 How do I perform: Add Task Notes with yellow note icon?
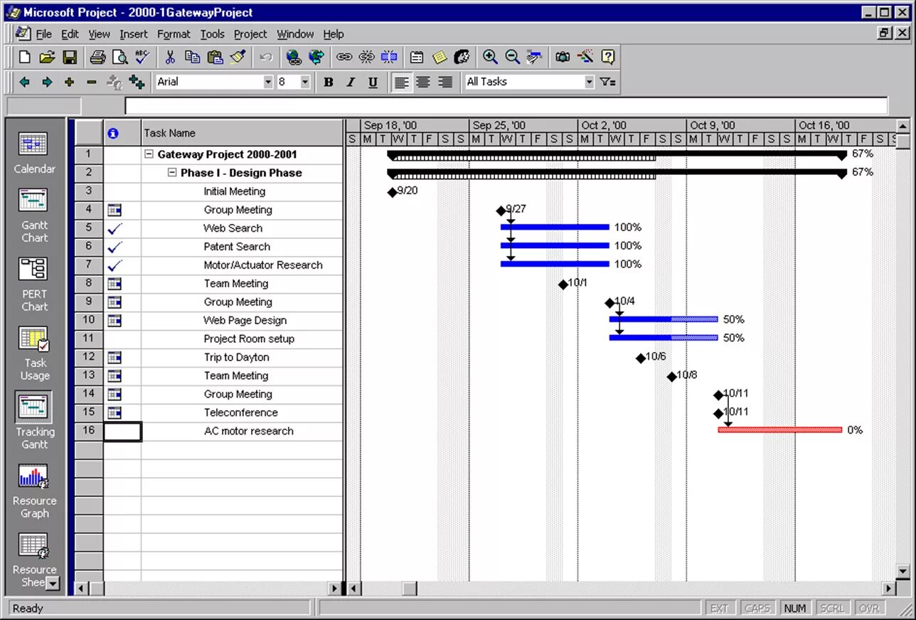(x=440, y=58)
